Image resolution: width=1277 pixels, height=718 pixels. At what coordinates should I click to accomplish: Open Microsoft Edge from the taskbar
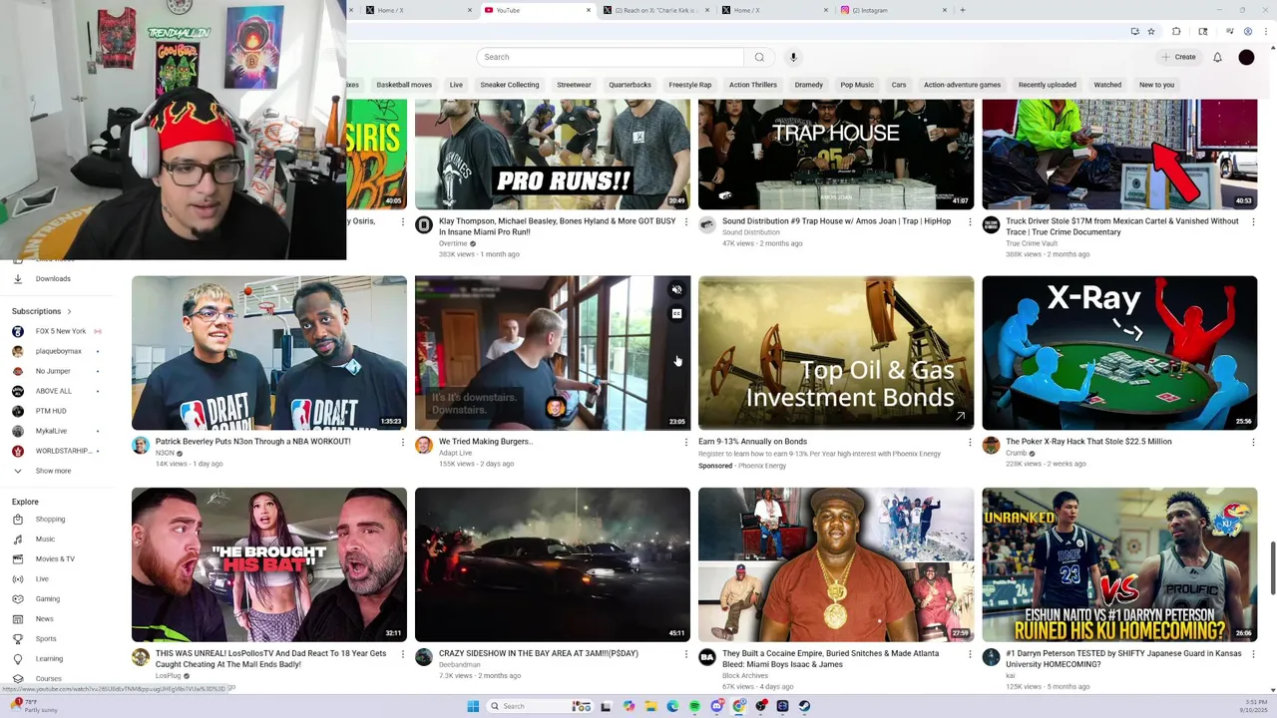[x=672, y=706]
